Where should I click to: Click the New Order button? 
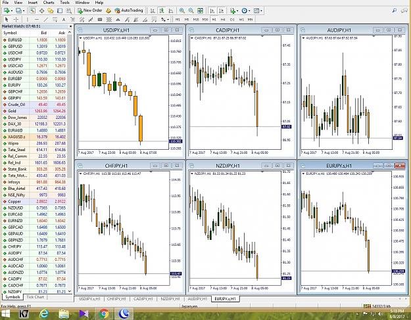90,11
